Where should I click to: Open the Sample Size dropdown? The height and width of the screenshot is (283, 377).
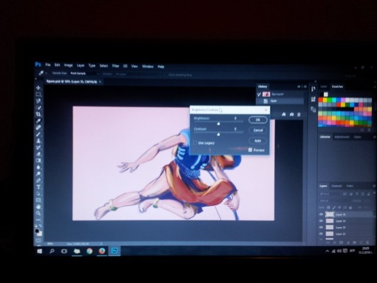[84, 73]
